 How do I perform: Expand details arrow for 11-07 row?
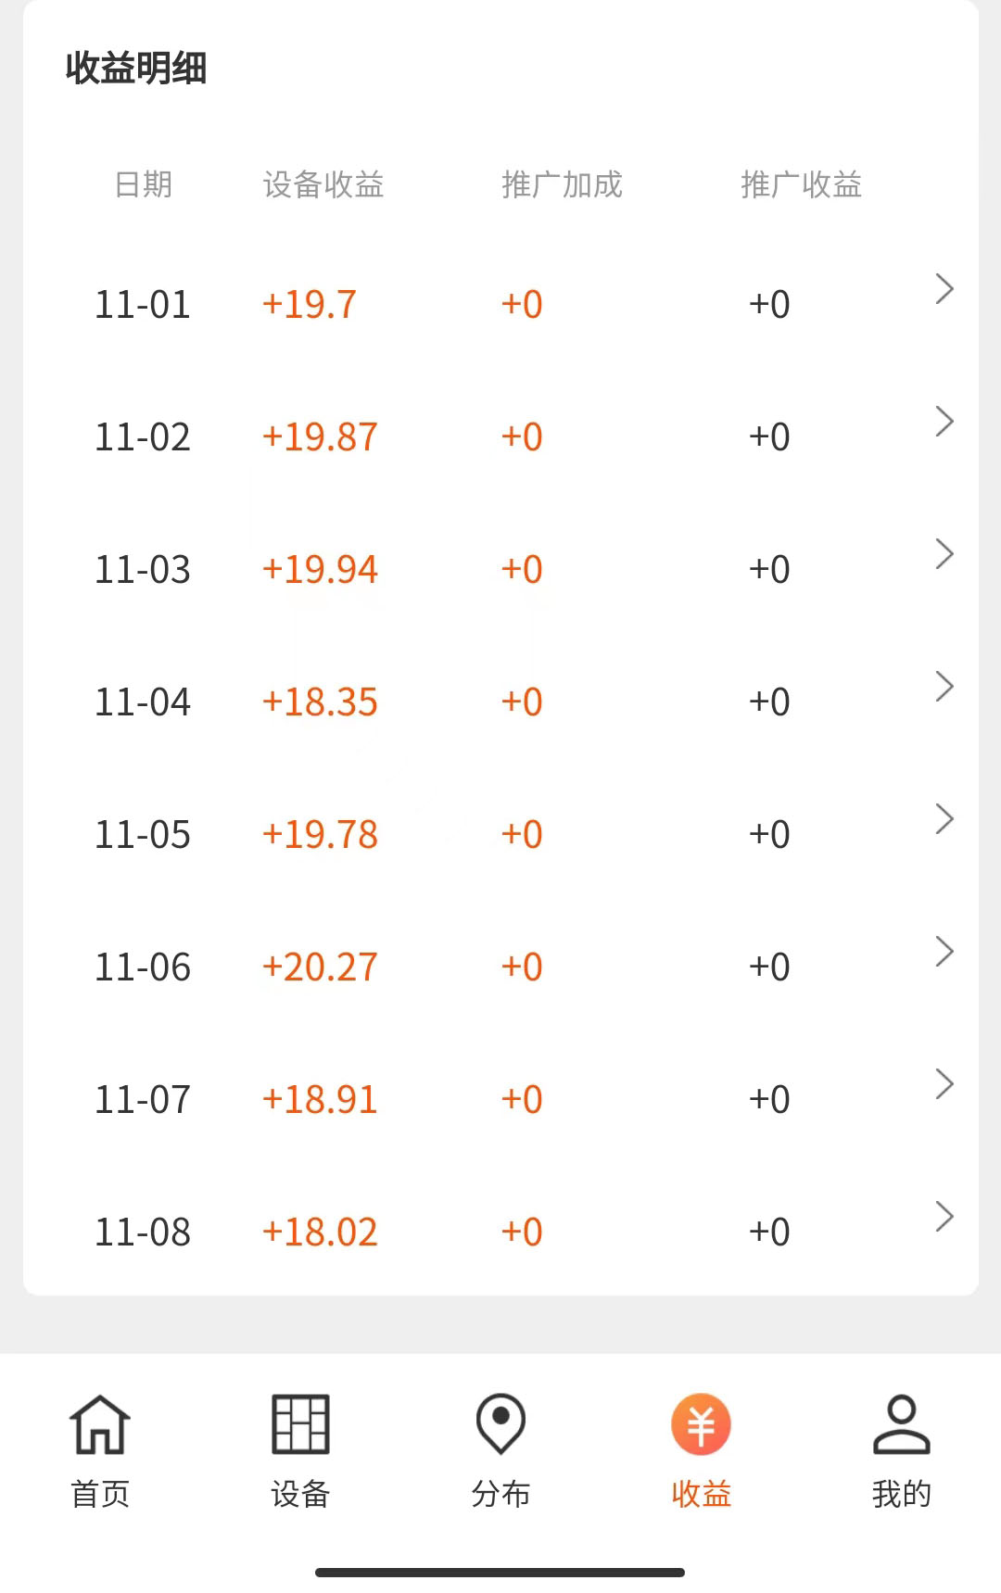pos(944,1084)
